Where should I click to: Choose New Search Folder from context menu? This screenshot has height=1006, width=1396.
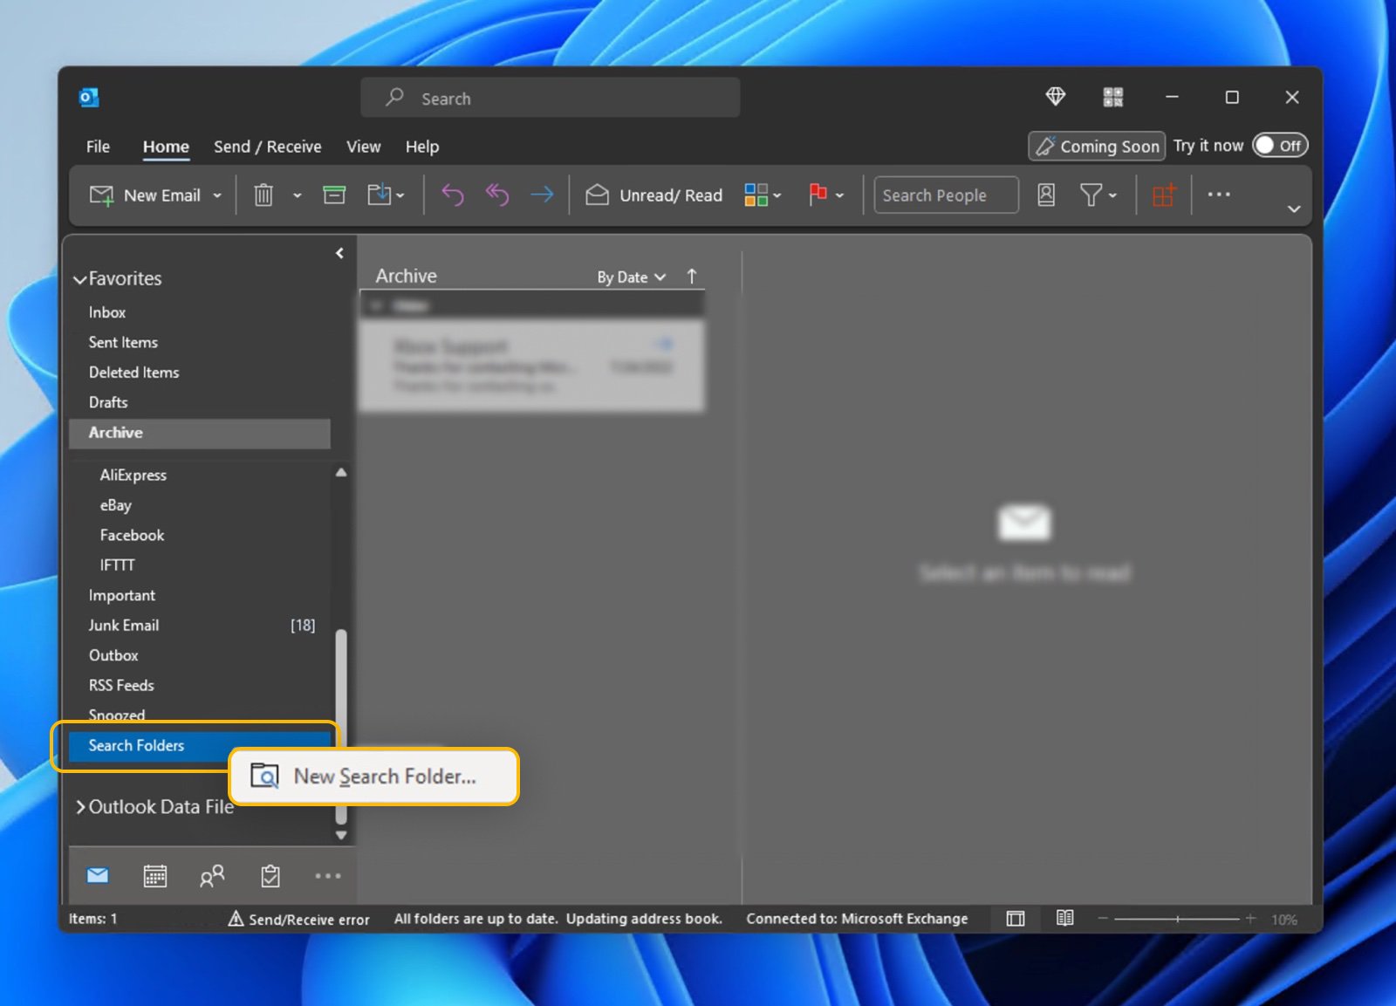click(x=383, y=776)
